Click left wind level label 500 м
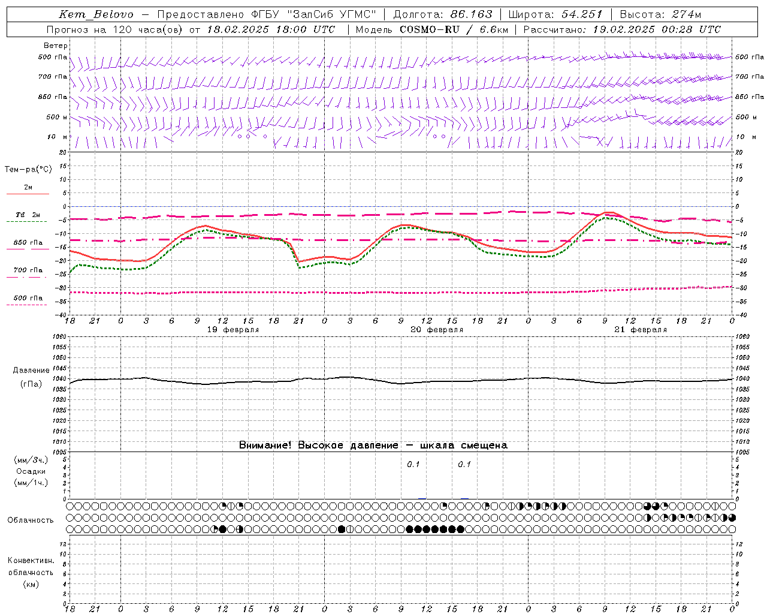 click(58, 117)
